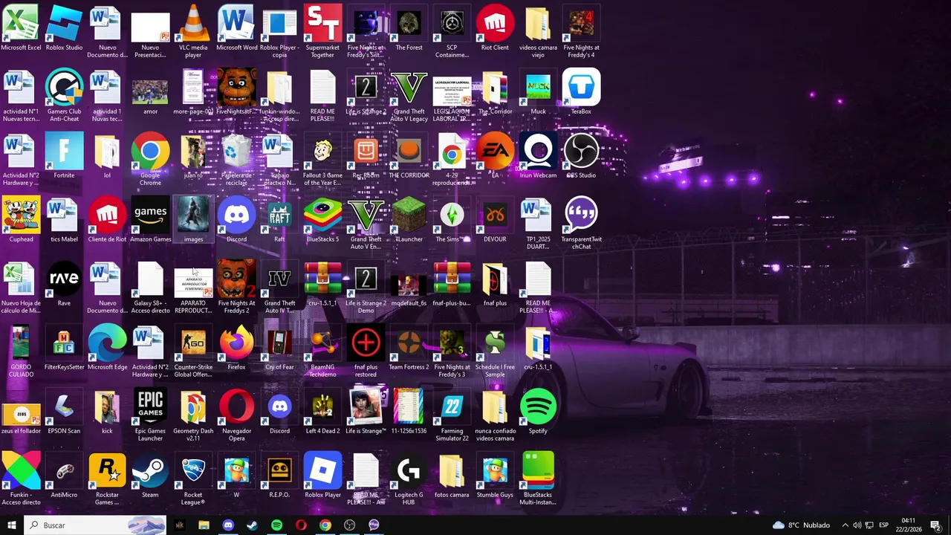Open the 8°C Nublado weather widget
951x535 pixels.
(801, 525)
